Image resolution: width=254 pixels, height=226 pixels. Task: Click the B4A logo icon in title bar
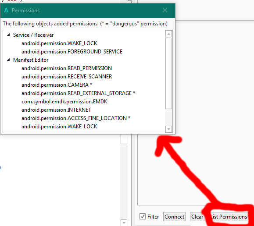[x=6, y=11]
